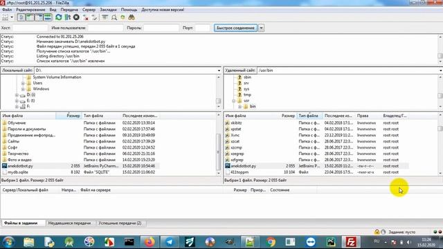The image size is (443, 249).
Task: Expand the F: drive tree node
Action: tap(17, 107)
